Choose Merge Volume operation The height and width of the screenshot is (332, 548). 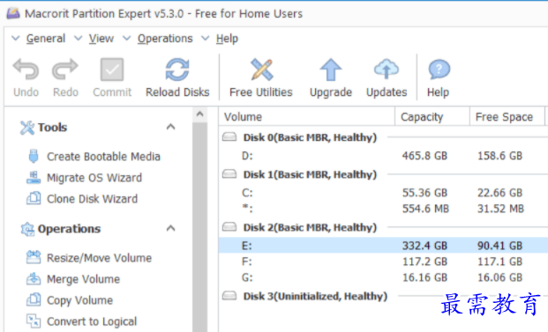(83, 279)
